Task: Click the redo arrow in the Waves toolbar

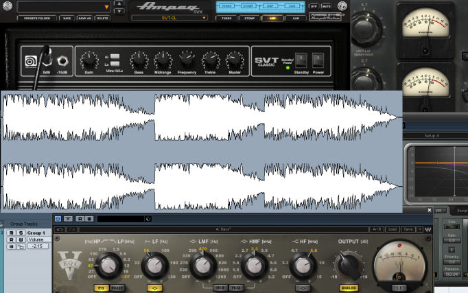Action: point(72,229)
